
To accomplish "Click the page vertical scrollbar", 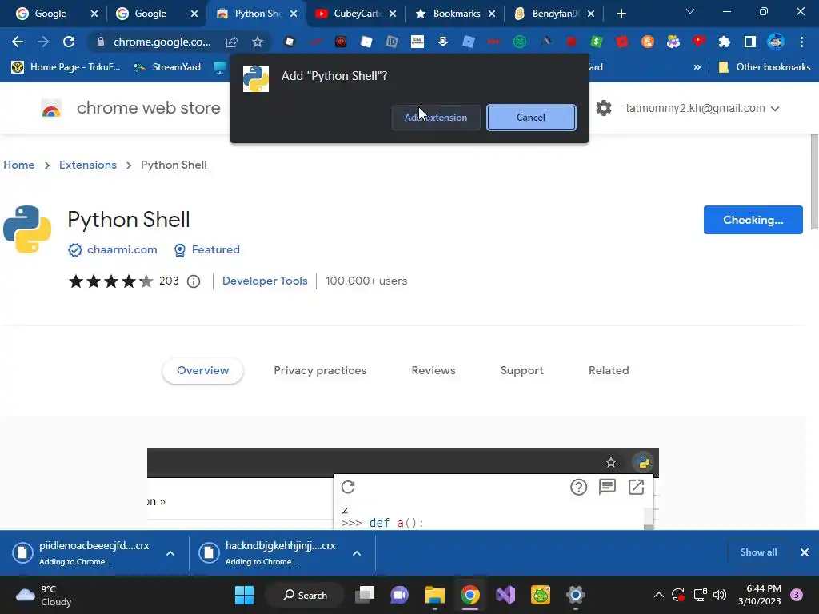I will 814,181.
